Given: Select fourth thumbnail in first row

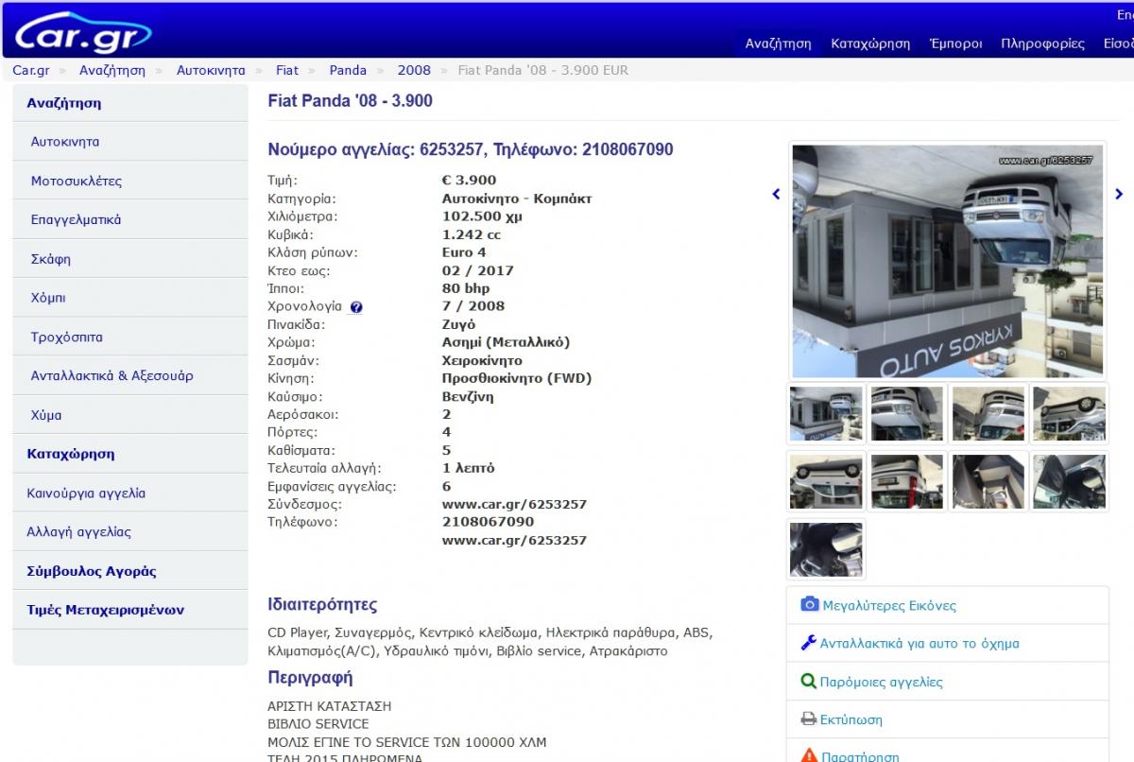Looking at the screenshot, I should pyautogui.click(x=1069, y=413).
